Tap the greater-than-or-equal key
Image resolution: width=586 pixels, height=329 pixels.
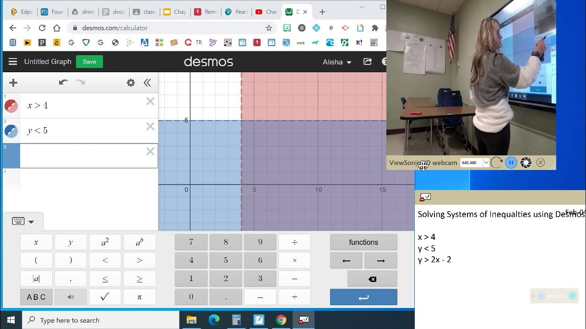[140, 279]
